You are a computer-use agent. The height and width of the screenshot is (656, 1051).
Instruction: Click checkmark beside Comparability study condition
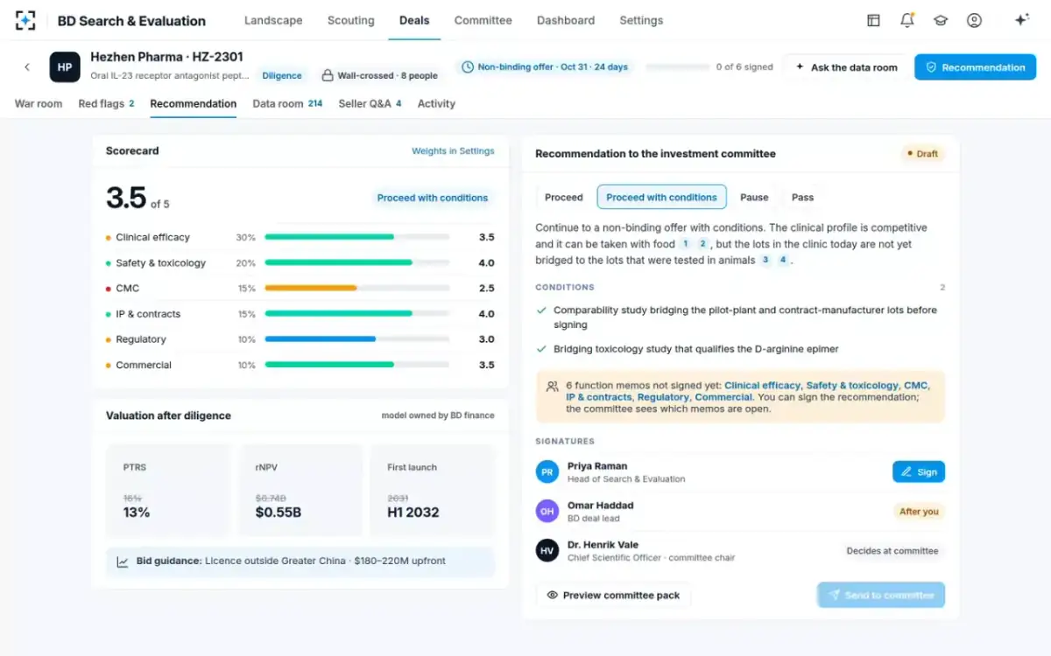pos(542,311)
